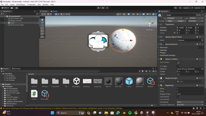The image size is (206, 116).
Task: Open the Scenes folder in Assets
Action: pos(34,82)
